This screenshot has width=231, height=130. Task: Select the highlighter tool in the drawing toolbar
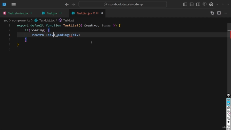click(228, 111)
